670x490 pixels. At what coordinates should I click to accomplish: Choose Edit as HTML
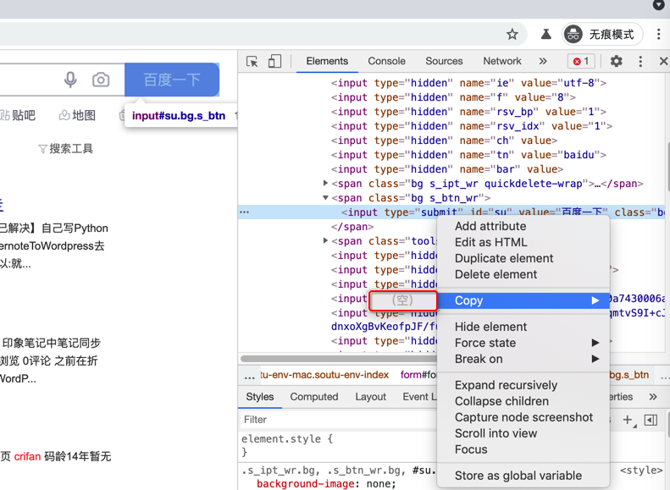point(523,242)
